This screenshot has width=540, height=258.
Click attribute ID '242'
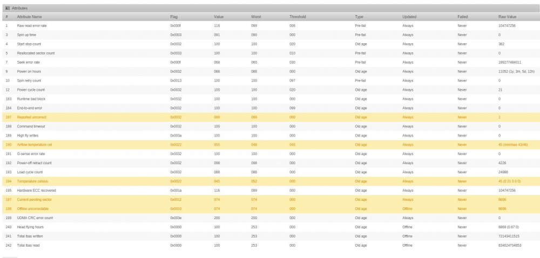pyautogui.click(x=9, y=245)
